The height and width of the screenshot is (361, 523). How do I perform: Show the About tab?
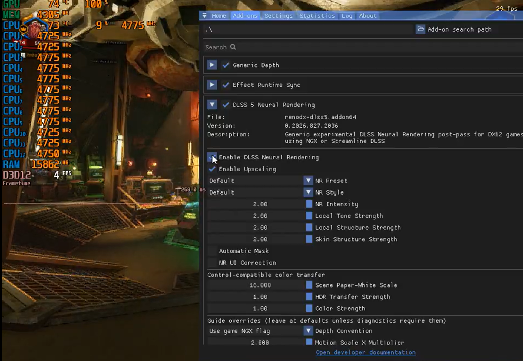tap(368, 16)
